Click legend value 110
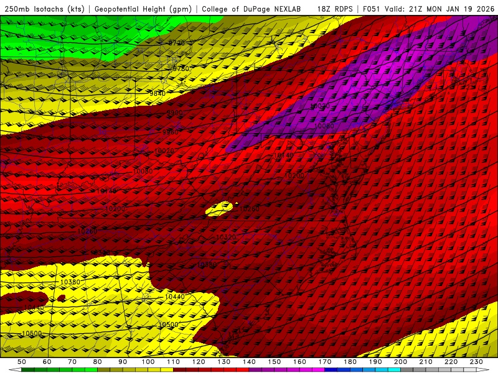The width and height of the screenshot is (498, 373). click(174, 362)
